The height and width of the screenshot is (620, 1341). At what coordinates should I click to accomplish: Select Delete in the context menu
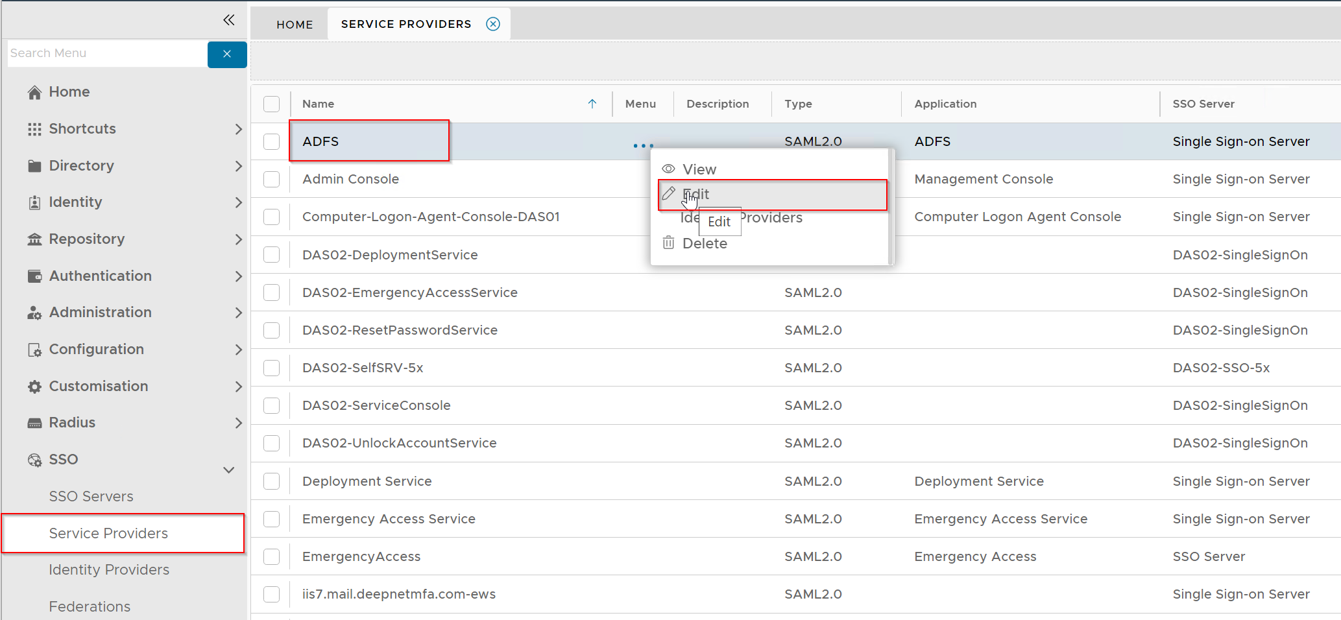705,244
